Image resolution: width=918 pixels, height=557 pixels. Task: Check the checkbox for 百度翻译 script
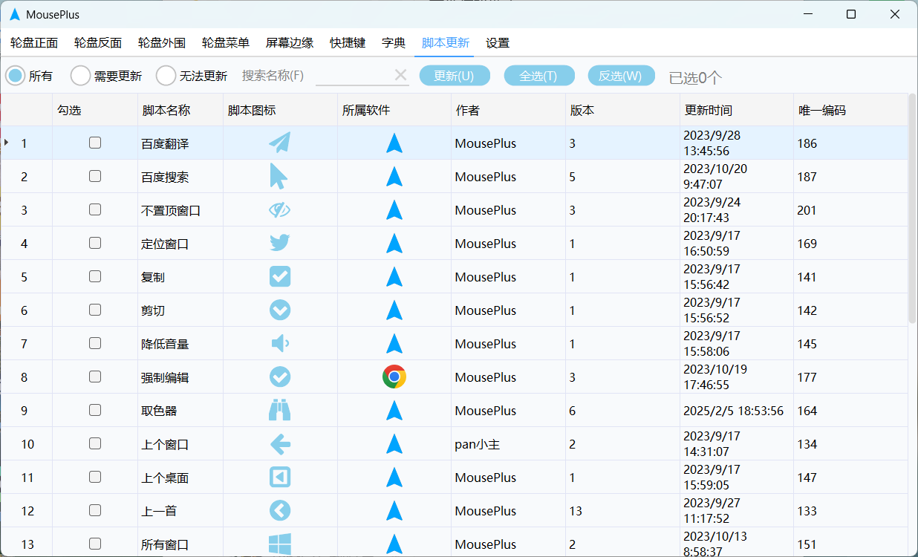[95, 143]
